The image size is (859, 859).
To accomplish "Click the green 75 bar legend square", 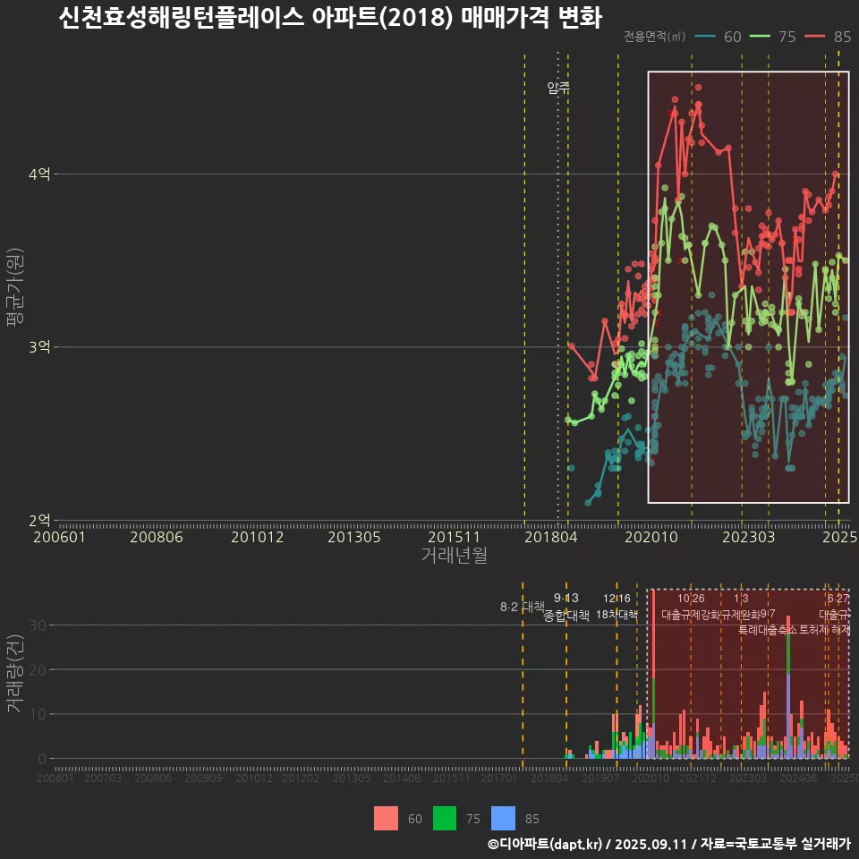I will [445, 819].
